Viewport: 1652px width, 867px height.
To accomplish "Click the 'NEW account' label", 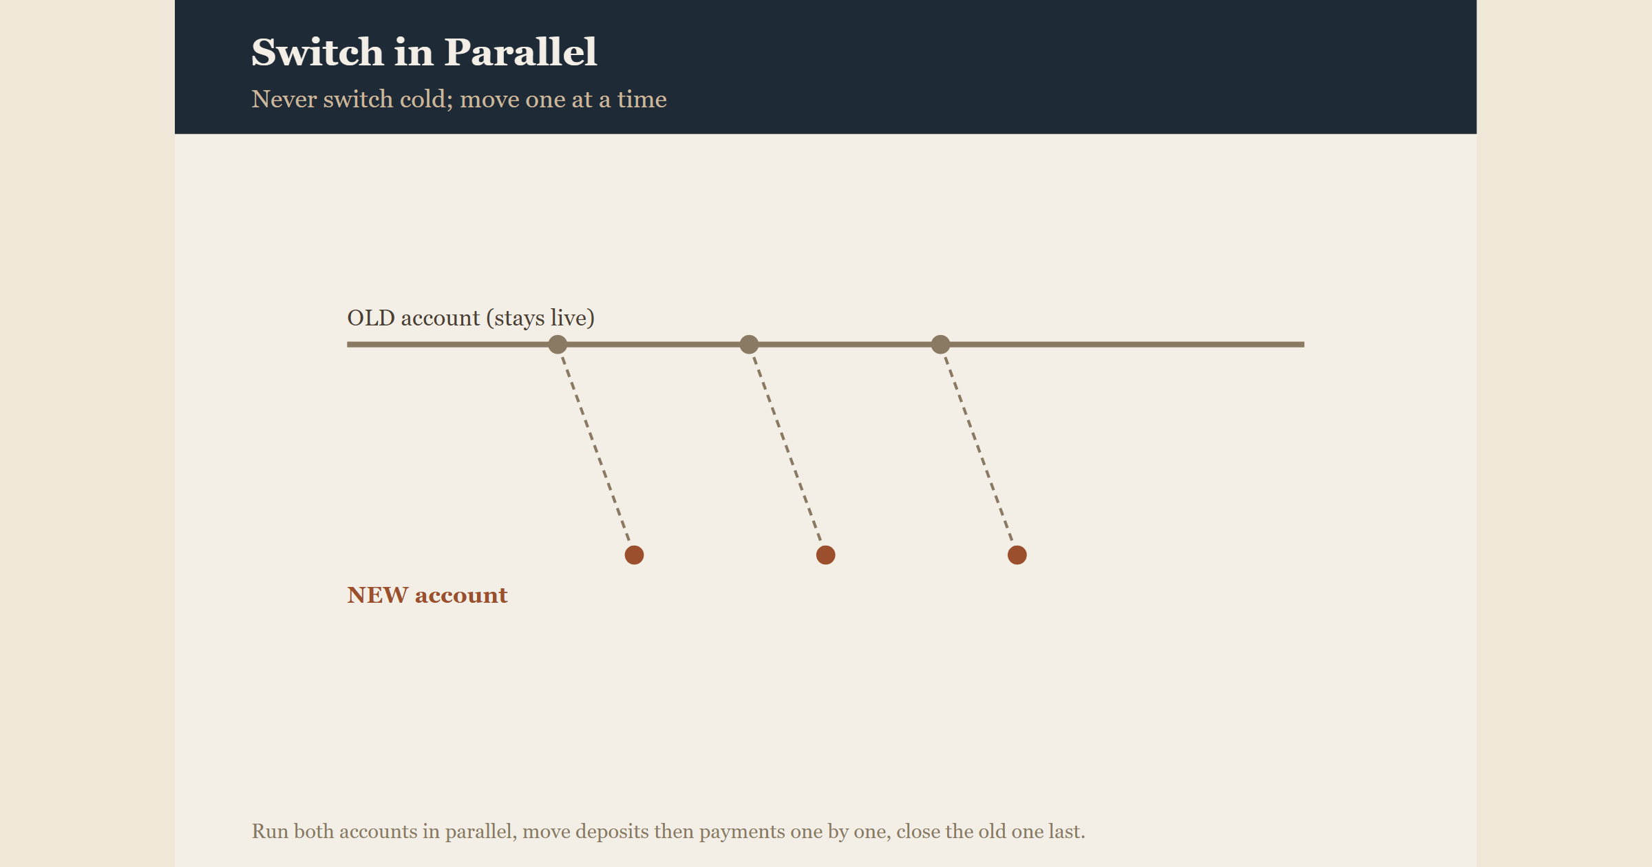I will coord(427,595).
